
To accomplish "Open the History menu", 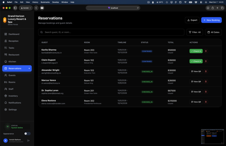I will [35, 2].
